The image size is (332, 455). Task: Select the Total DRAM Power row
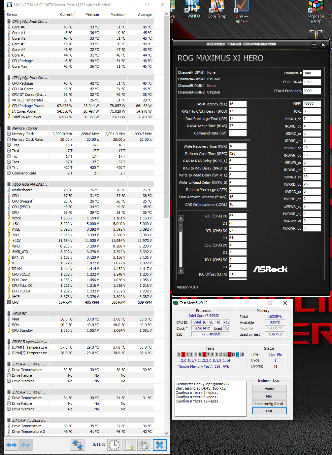point(80,117)
